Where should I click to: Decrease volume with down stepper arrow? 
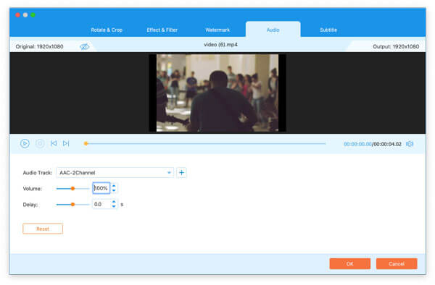tap(114, 190)
